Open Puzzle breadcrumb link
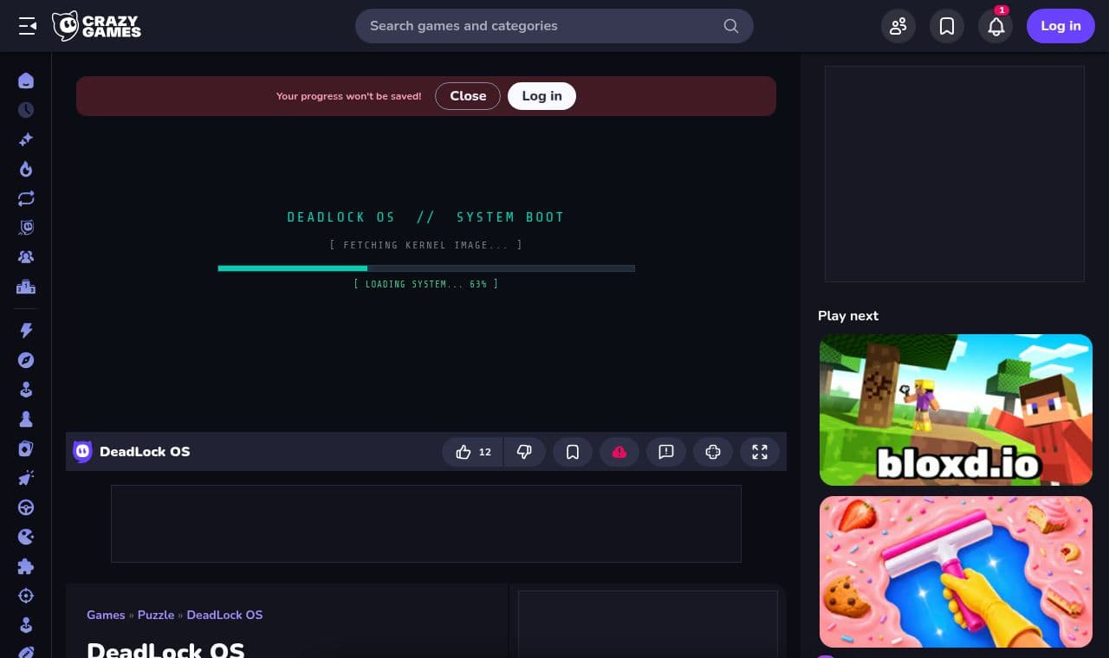 156,615
